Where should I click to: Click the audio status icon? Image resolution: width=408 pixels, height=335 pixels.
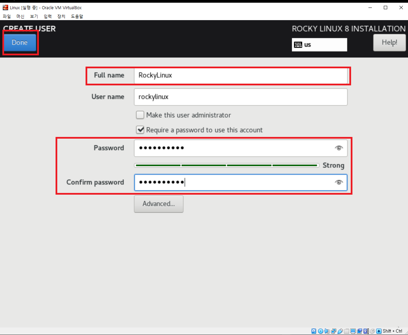(327, 331)
